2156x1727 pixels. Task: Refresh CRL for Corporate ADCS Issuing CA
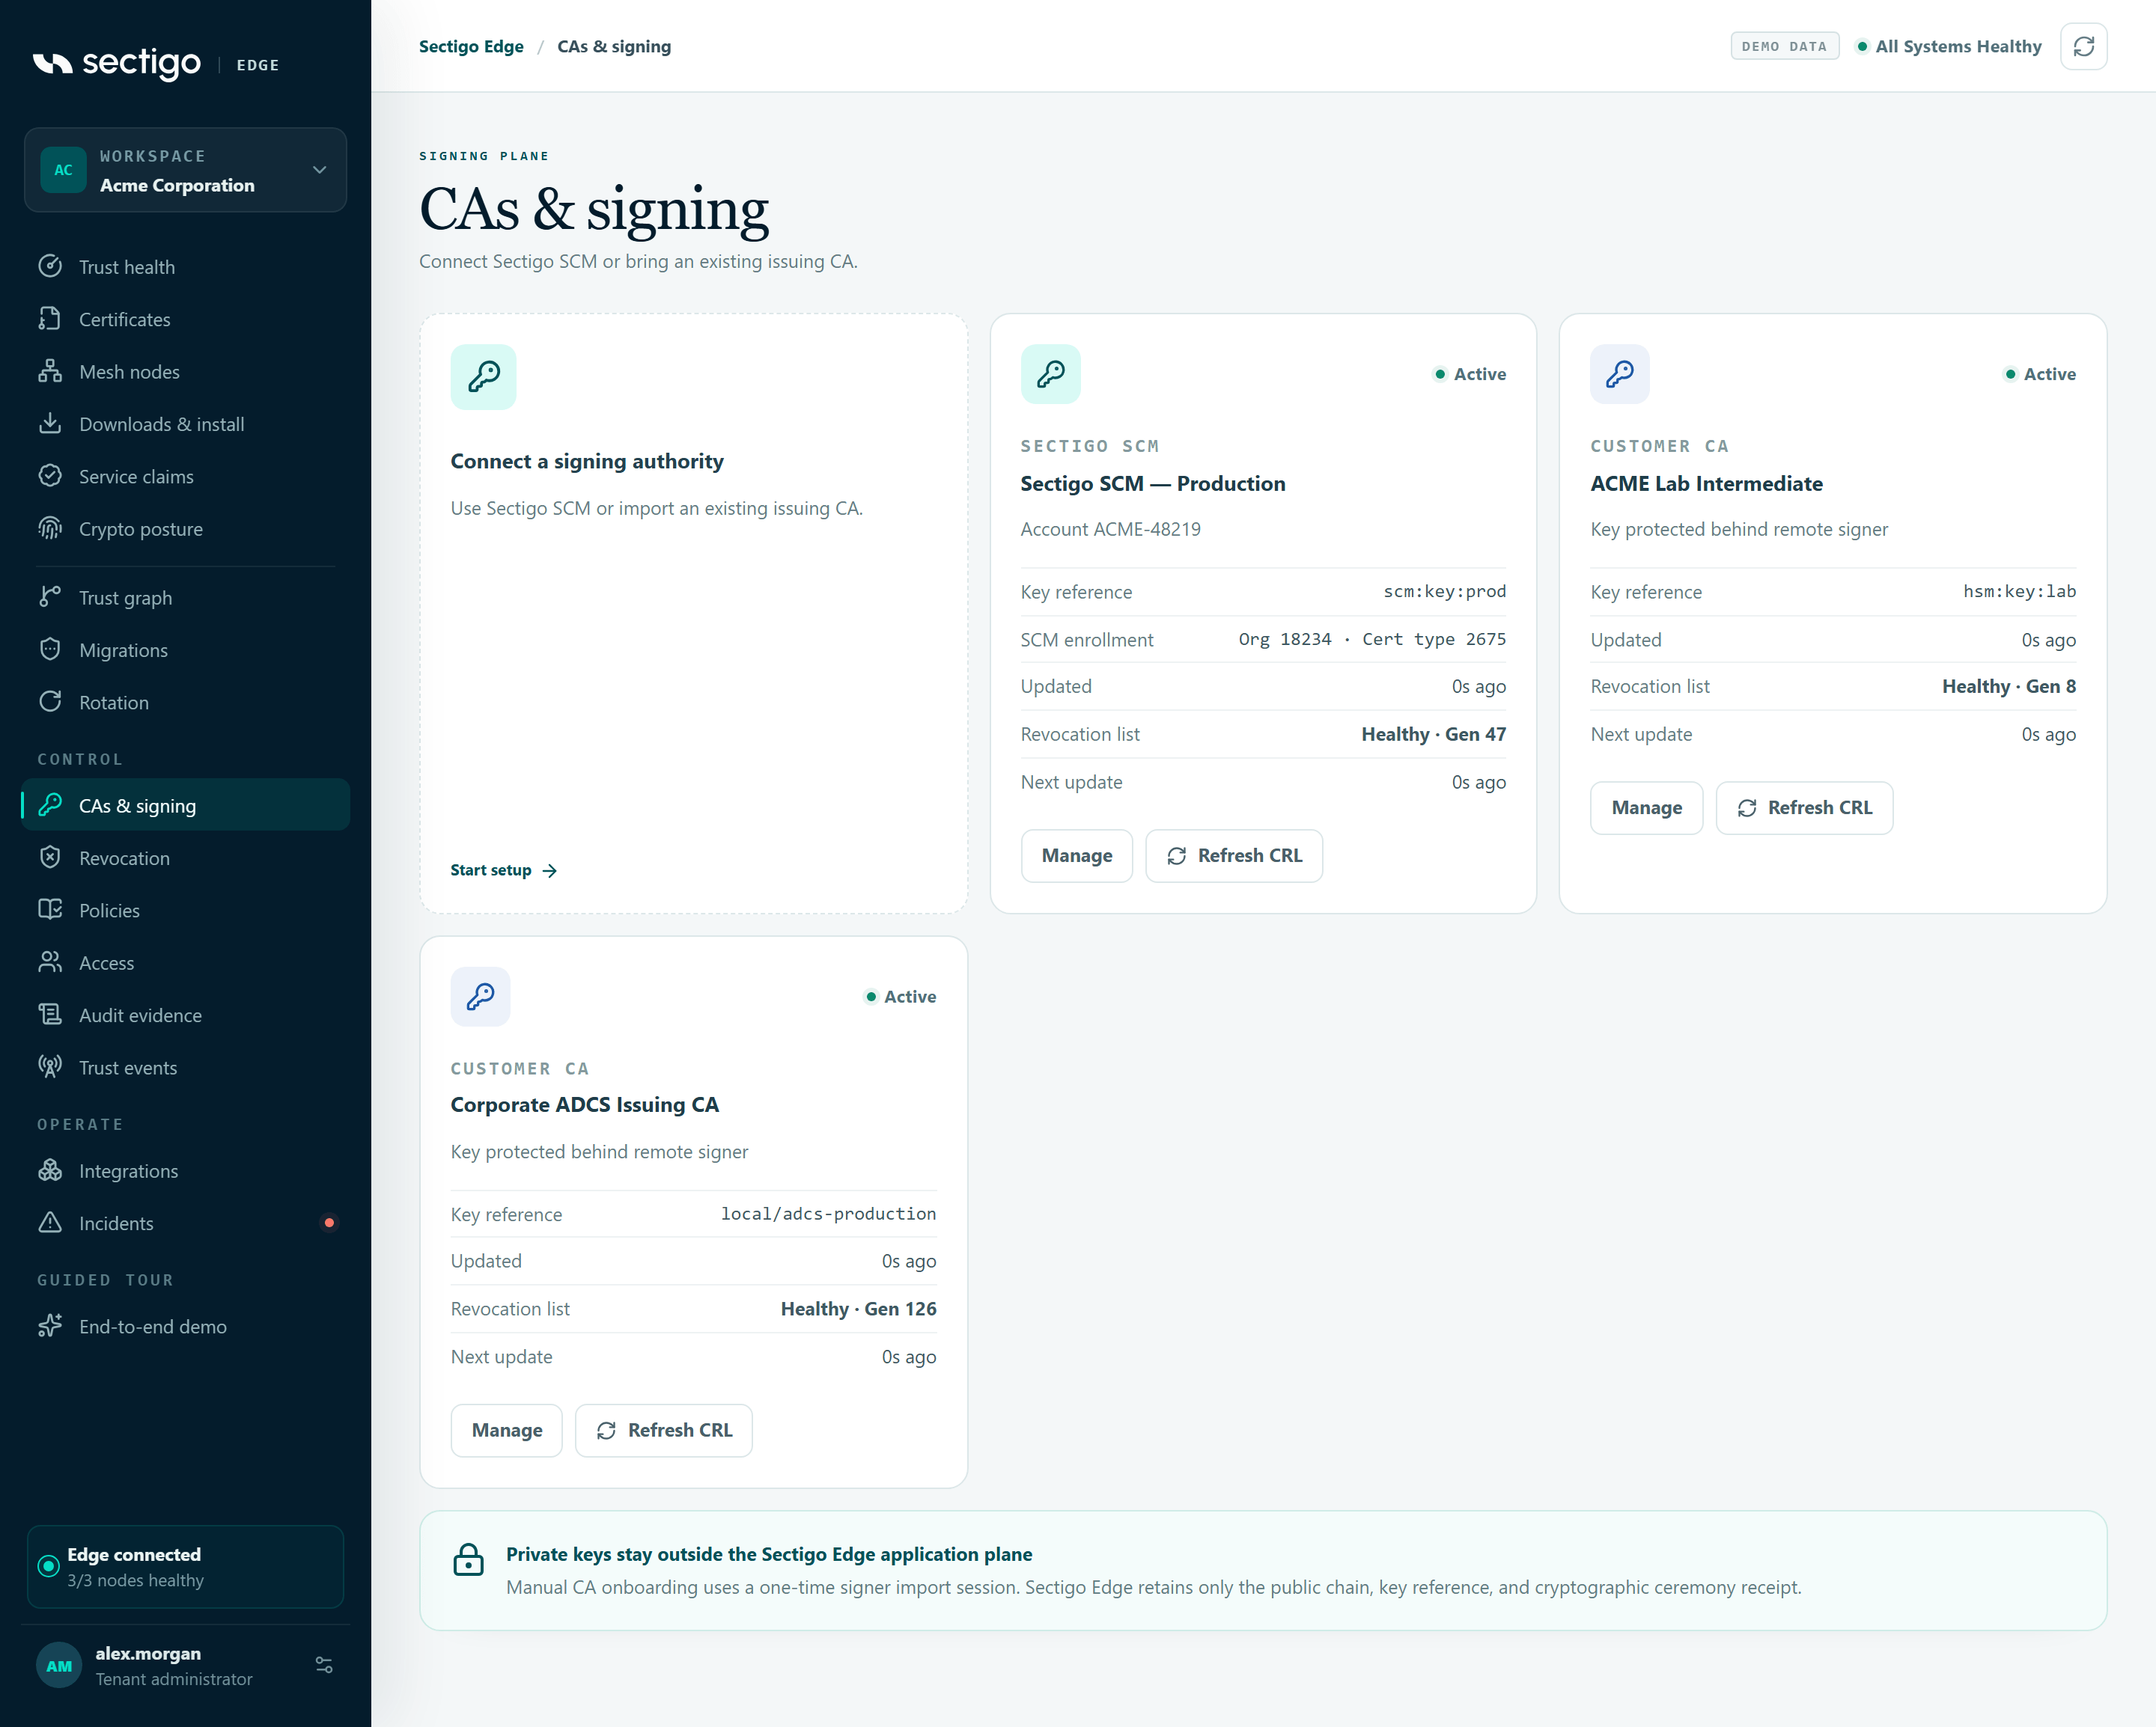tap(663, 1430)
